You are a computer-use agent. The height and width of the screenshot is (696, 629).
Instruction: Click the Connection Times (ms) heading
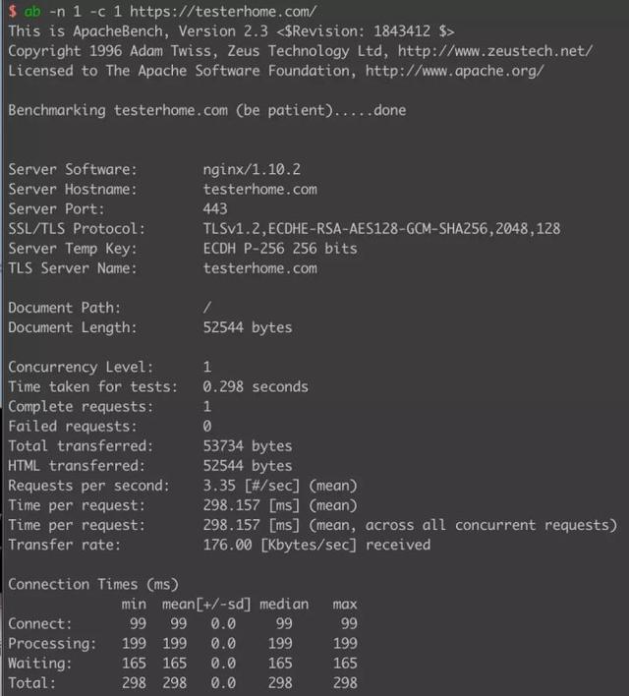click(x=93, y=584)
